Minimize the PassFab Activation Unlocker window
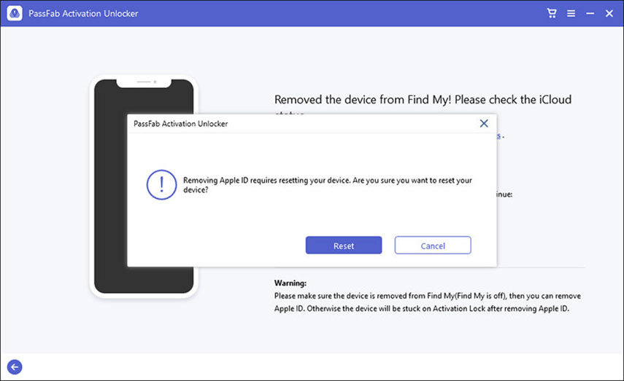The image size is (624, 381). 590,13
